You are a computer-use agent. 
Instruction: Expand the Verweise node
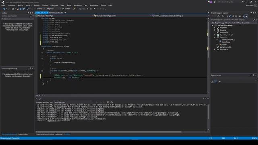pos(215,30)
